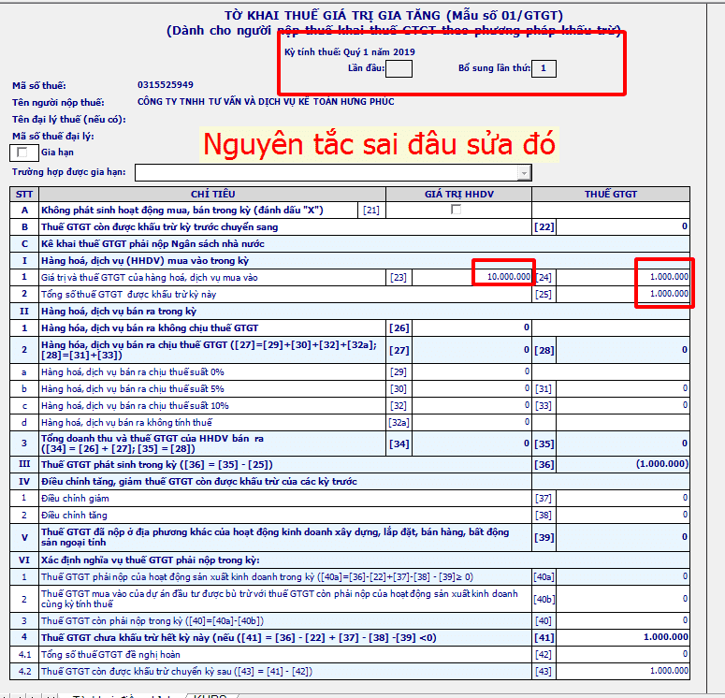Click the [26] non-taxable sales value cell
The image size is (725, 698).
click(471, 327)
